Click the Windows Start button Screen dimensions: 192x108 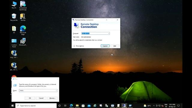click(13, 106)
